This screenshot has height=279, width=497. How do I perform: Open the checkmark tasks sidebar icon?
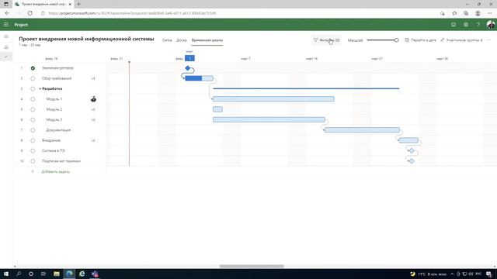pyautogui.click(x=6, y=57)
